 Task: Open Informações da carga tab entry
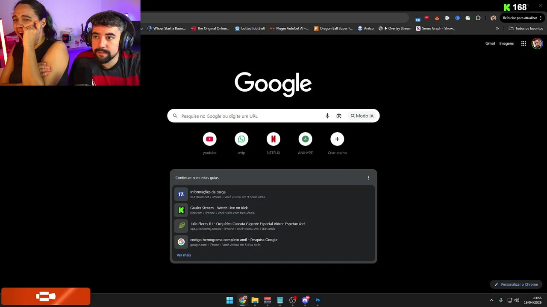tap(273, 194)
